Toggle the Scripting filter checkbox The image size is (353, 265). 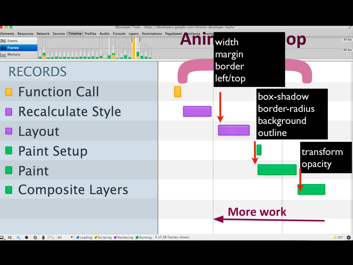(96, 237)
